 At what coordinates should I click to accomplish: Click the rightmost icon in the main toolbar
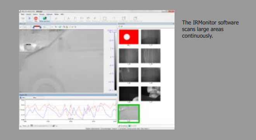click(x=135, y=19)
